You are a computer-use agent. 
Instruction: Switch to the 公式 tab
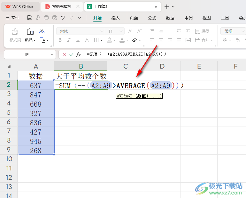(x=152, y=18)
